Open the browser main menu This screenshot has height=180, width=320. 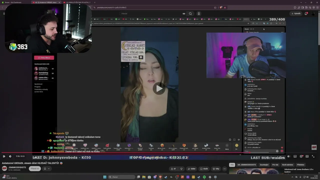point(317,7)
